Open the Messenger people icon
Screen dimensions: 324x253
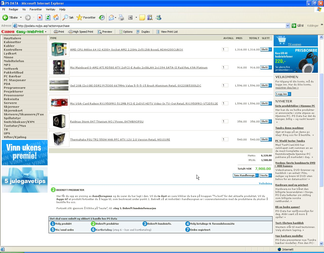159,17
